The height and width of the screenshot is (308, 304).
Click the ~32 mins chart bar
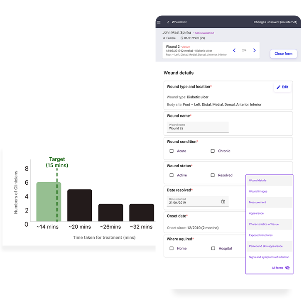click(x=142, y=213)
